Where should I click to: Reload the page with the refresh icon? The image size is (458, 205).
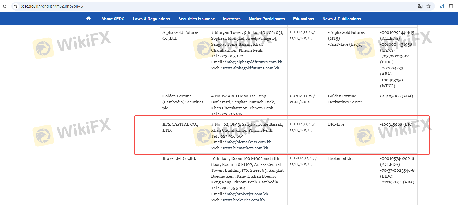click(5, 6)
